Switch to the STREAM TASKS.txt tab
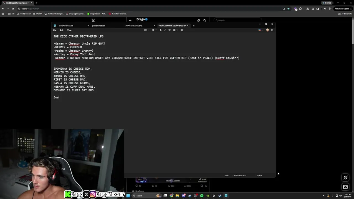Screen dimensions: 354x199 click(x=66, y=26)
